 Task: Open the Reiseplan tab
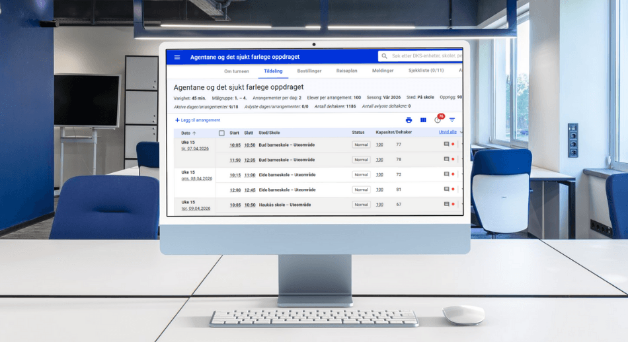(x=346, y=71)
